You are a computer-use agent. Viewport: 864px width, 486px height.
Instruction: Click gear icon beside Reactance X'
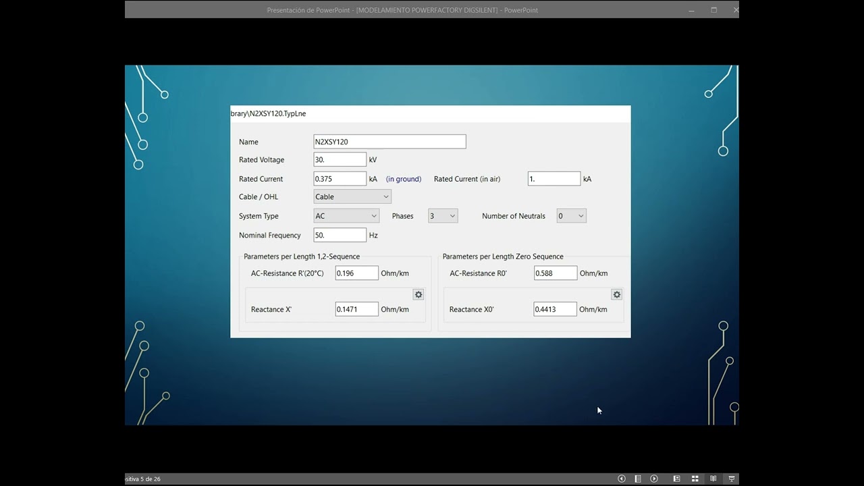(418, 295)
